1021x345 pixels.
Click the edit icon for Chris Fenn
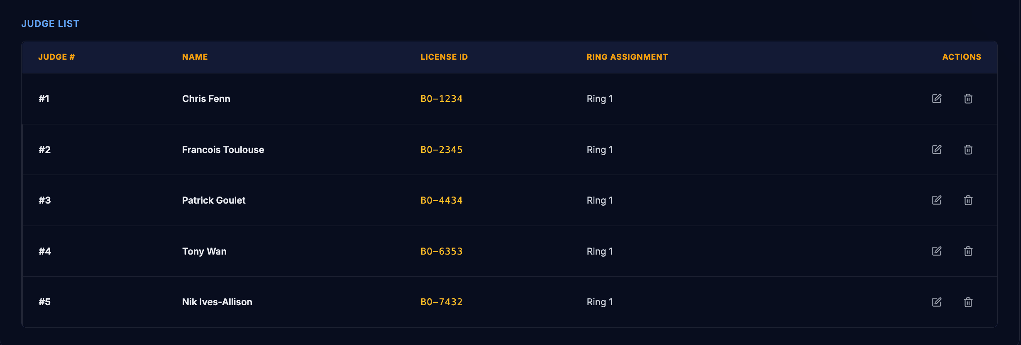(x=937, y=99)
